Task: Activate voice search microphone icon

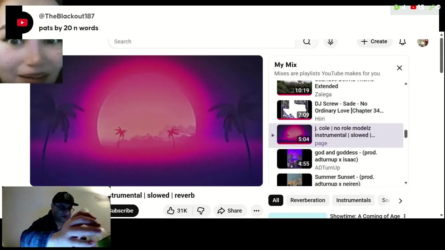Action: coord(331,42)
